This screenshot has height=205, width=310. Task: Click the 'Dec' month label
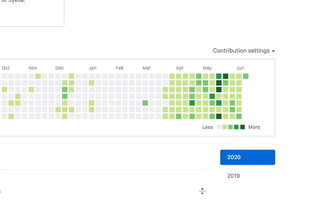60,68
